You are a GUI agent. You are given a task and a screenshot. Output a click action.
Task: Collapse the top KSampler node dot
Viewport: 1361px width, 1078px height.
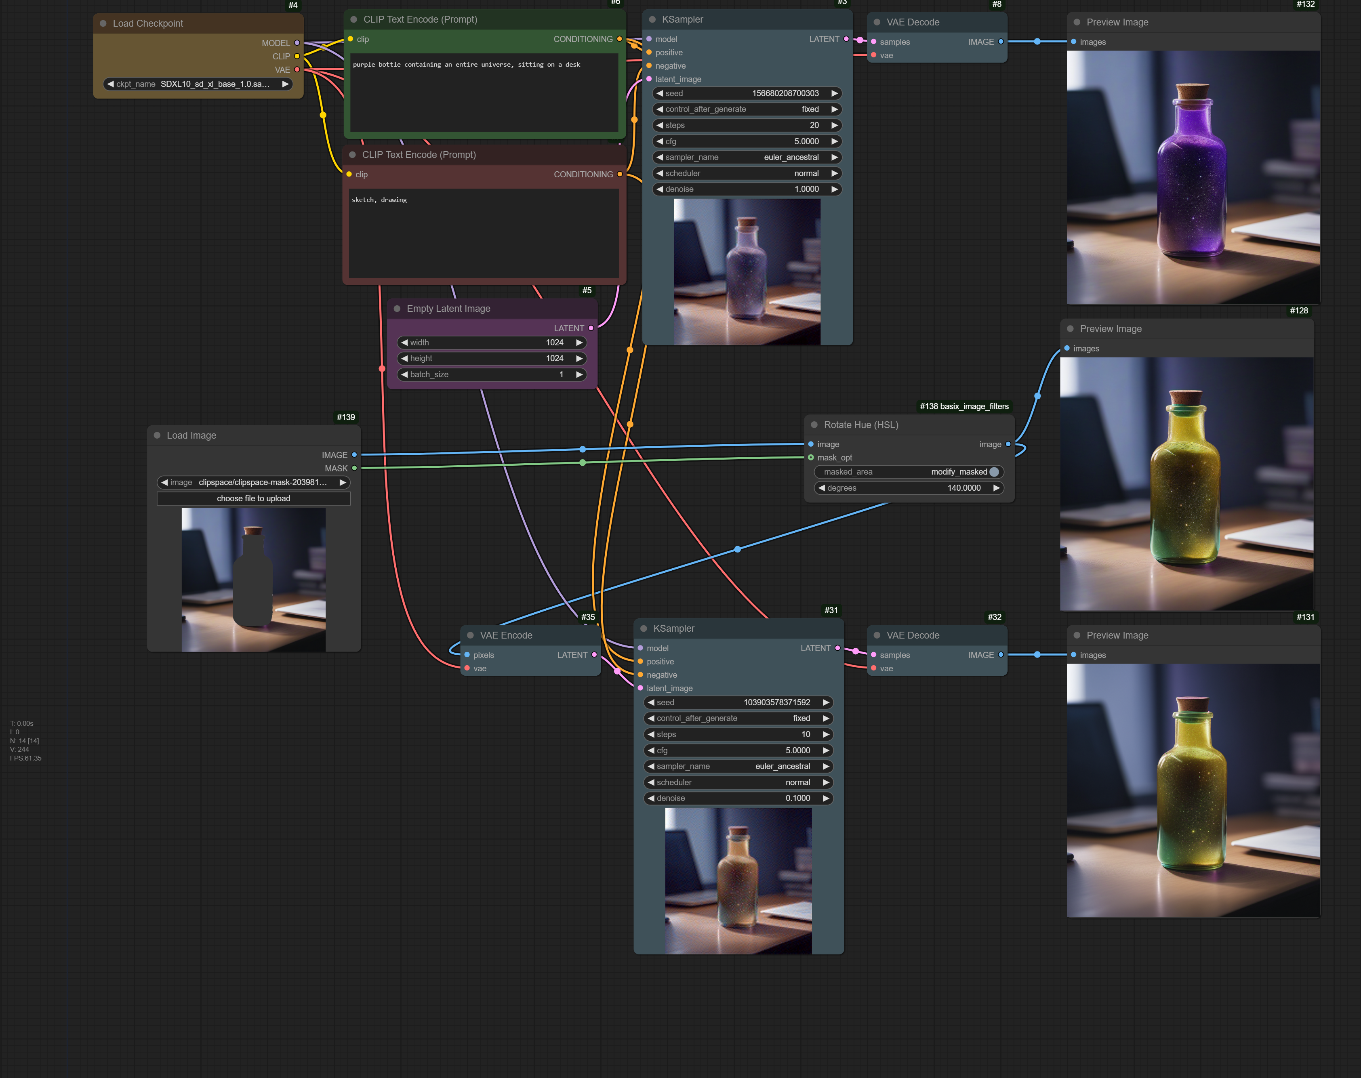click(x=652, y=19)
